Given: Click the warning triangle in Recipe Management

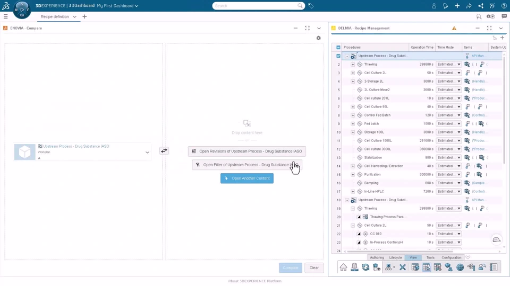Looking at the screenshot, I should coord(454,28).
